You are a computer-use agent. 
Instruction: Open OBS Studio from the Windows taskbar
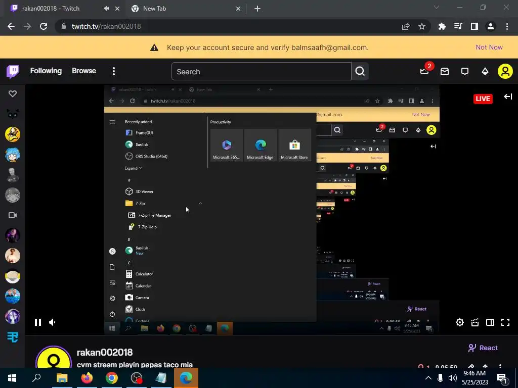click(x=137, y=378)
